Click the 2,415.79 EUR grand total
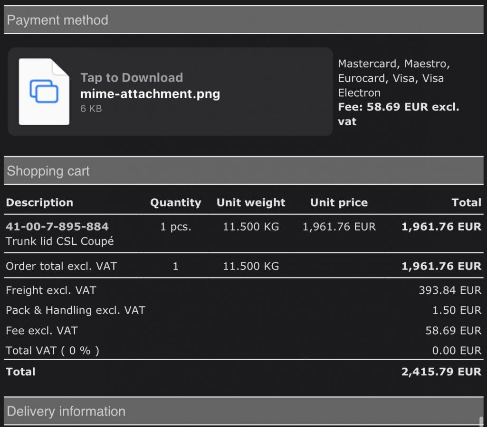 441,371
